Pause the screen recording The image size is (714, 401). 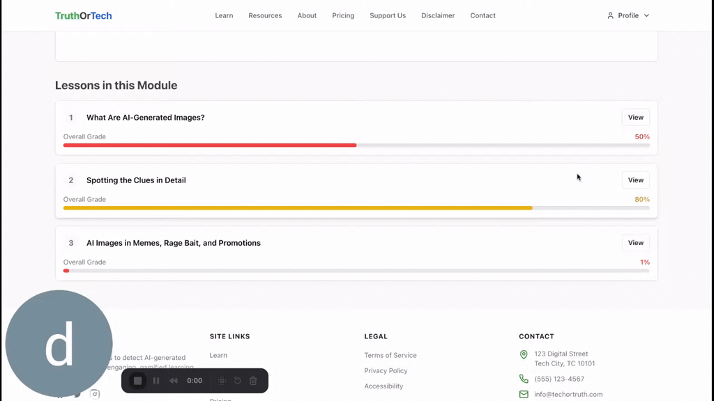tap(156, 381)
